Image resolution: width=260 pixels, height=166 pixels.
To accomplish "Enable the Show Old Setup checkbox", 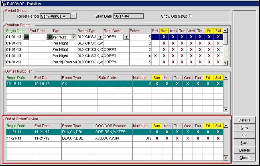I will 191,16.
